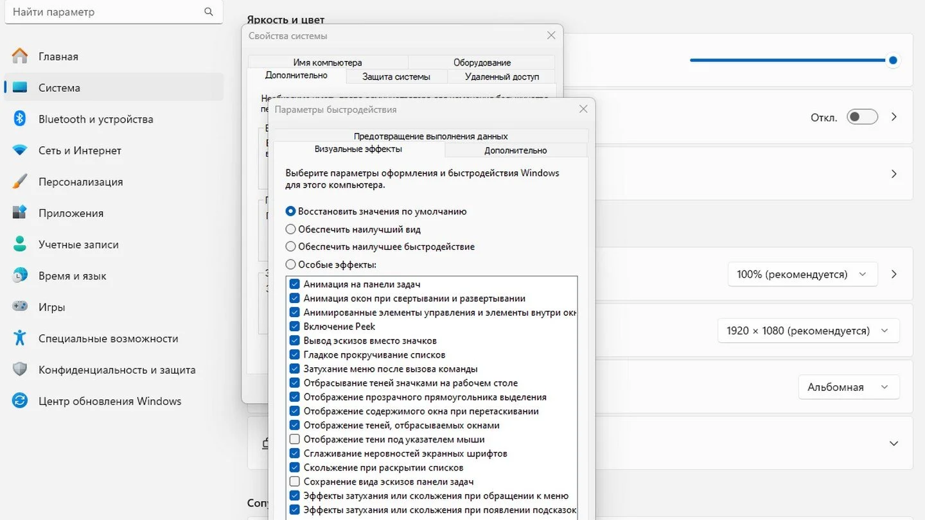
Task: Click the Учетные записи person icon
Action: [x=20, y=244]
